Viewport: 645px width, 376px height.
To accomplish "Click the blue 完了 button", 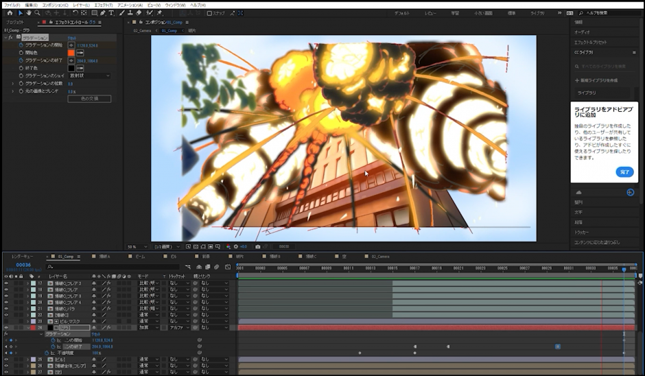I will click(624, 172).
